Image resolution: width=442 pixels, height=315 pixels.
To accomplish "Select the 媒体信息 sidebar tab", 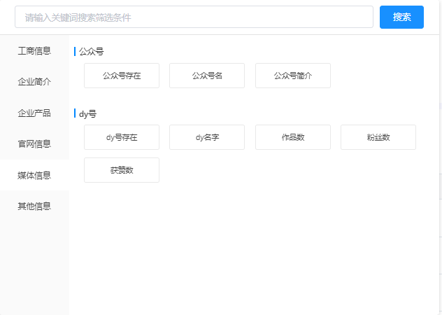I will (x=34, y=175).
